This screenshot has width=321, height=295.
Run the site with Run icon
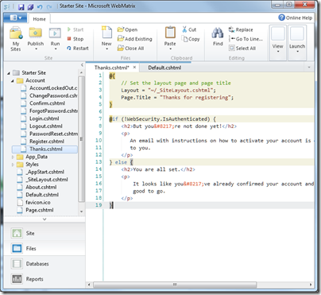click(x=55, y=33)
